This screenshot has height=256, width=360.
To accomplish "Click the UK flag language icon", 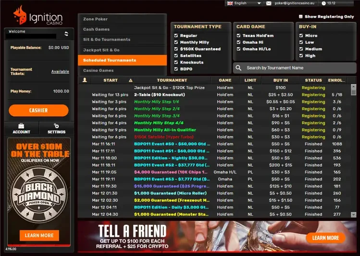I will (x=230, y=3).
